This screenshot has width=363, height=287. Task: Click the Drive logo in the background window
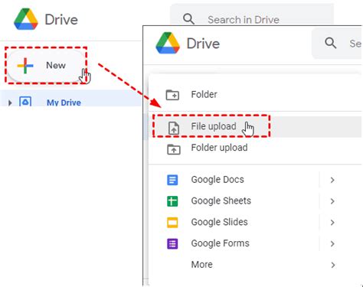[26, 19]
